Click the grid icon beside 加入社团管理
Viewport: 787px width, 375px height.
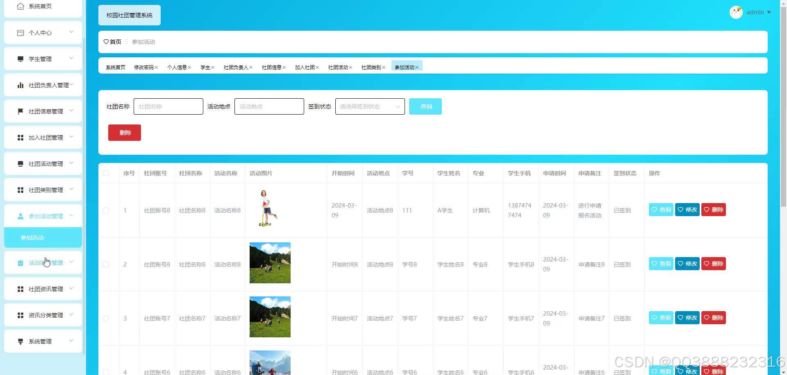pyautogui.click(x=20, y=138)
